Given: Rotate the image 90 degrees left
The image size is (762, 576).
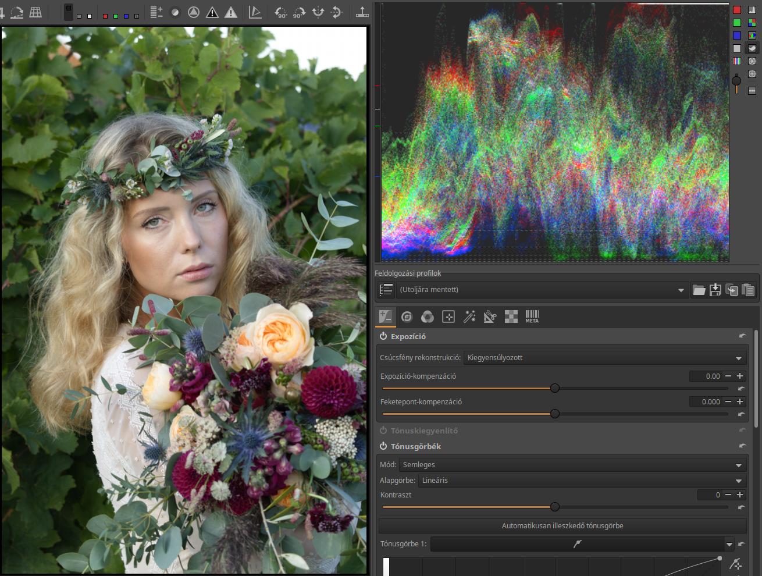Looking at the screenshot, I should 281,12.
